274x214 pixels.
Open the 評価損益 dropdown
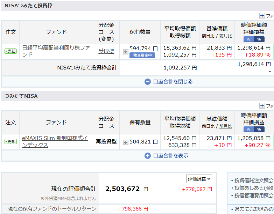(x=199, y=179)
